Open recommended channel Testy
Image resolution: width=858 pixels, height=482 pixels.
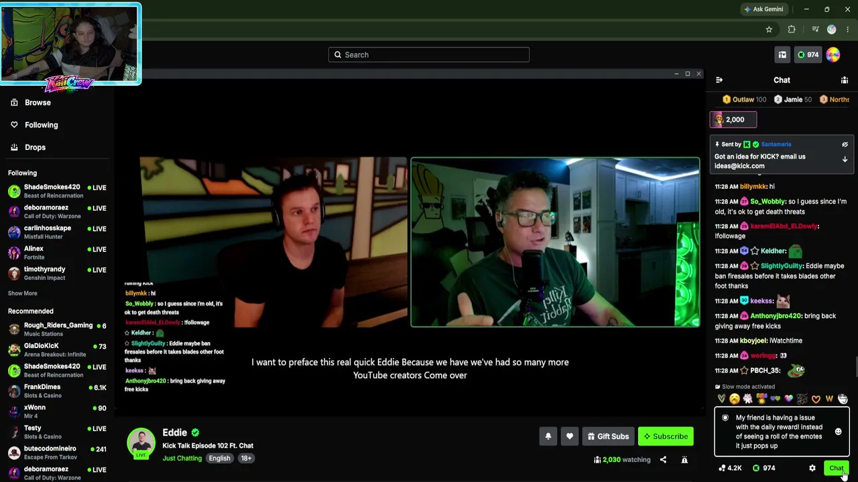coord(57,432)
